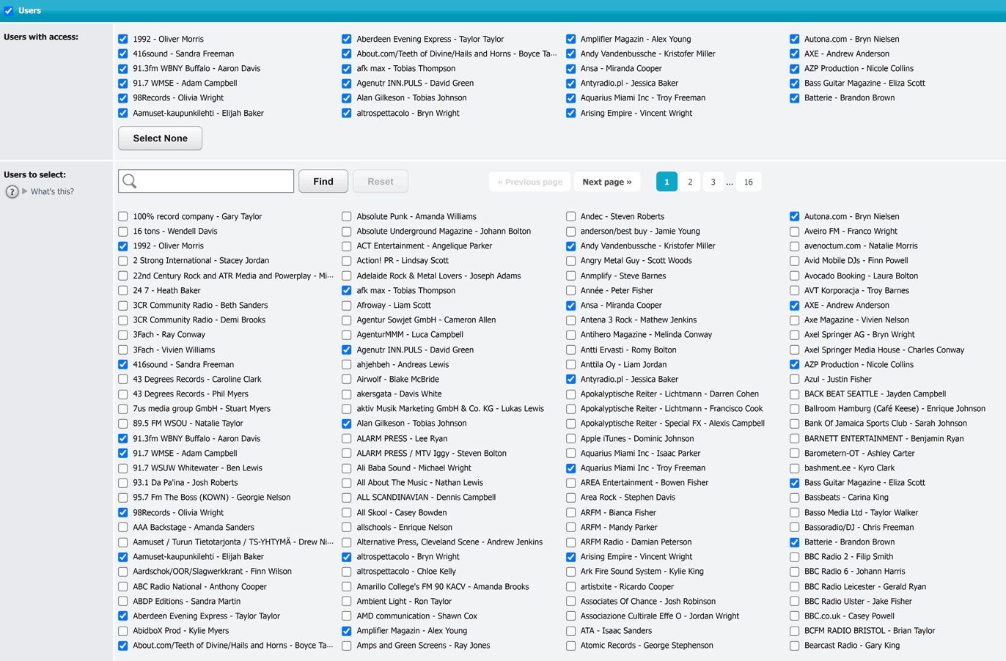
Task: Click label Angry Metal Guy - Scott Woods
Action: click(x=636, y=261)
